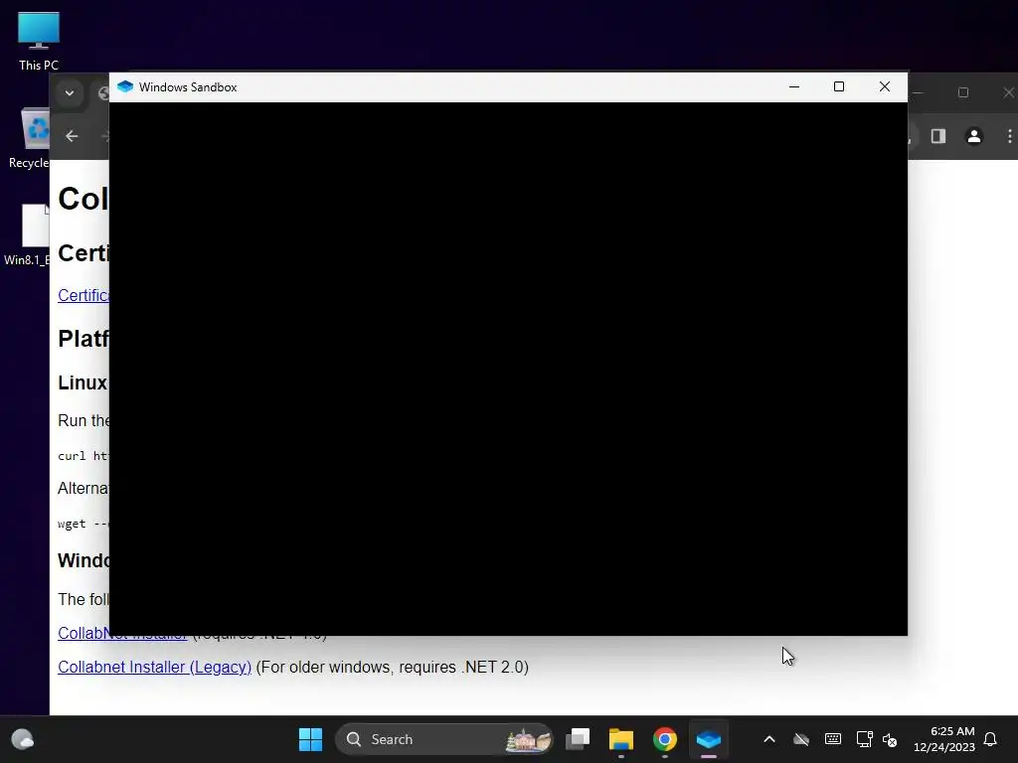Open Collabnet Installer (Legacy) link
1018x763 pixels.
pos(154,667)
